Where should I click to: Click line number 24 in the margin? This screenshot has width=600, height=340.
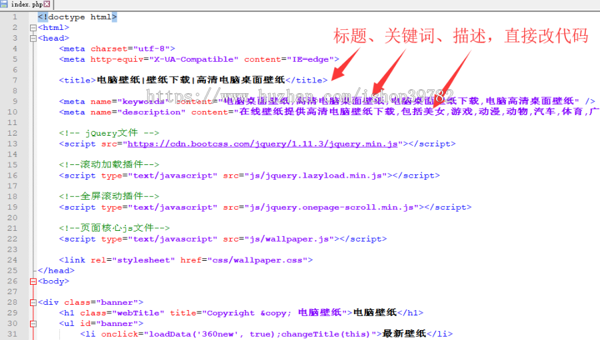12,259
